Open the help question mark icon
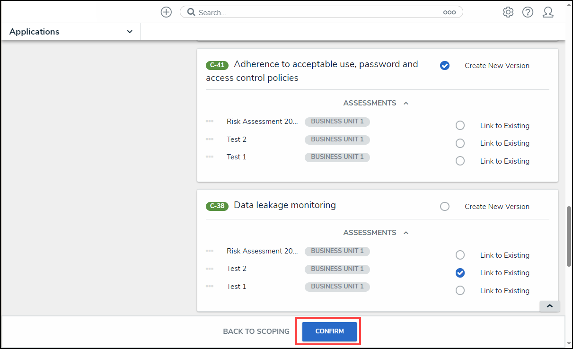 tap(528, 12)
